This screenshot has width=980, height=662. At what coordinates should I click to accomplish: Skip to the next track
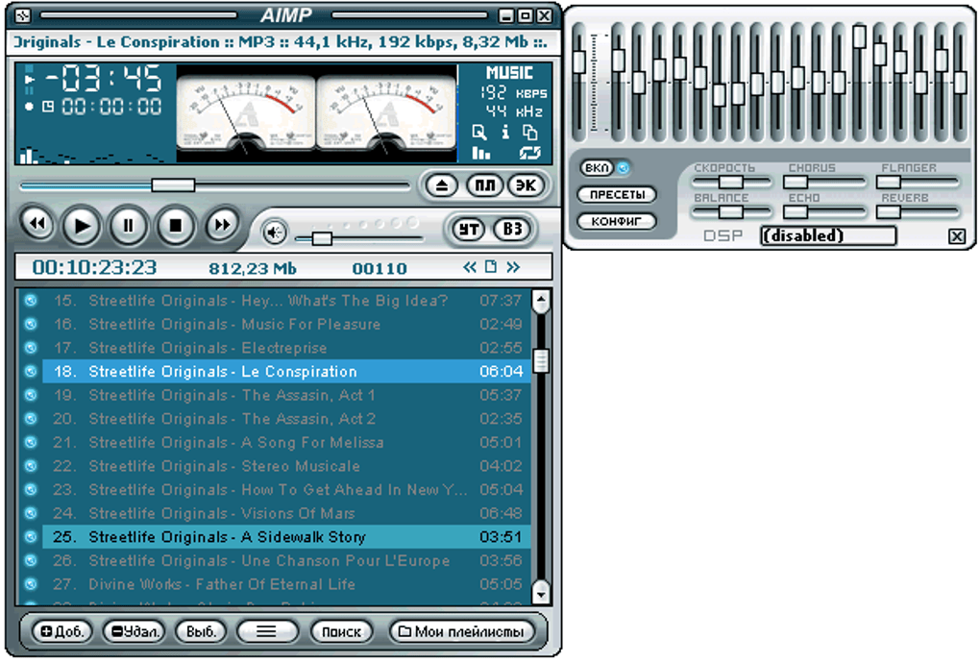click(x=222, y=225)
